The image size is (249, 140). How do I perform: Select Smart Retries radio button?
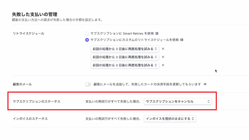87,34
